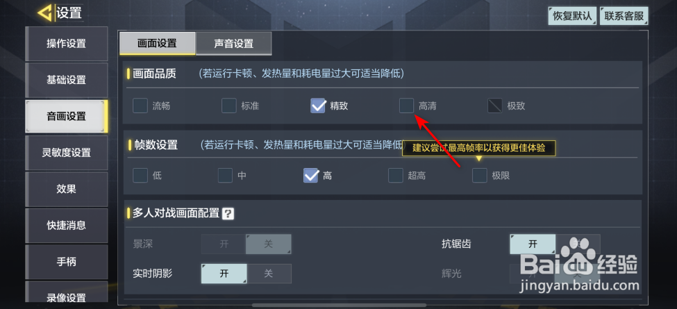This screenshot has height=309, width=677.
Task: Click the 恢复默认 button
Action: coord(573,16)
